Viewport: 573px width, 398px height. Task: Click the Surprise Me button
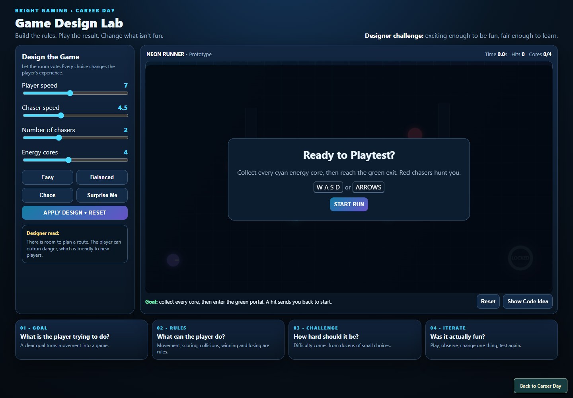[x=102, y=195]
